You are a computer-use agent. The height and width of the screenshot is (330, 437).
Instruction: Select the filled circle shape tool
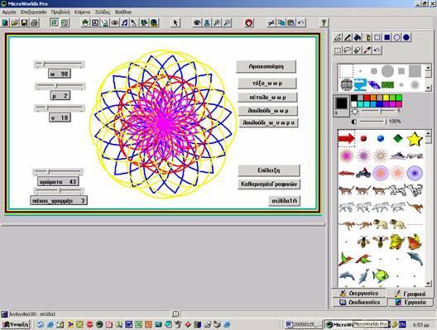click(406, 37)
